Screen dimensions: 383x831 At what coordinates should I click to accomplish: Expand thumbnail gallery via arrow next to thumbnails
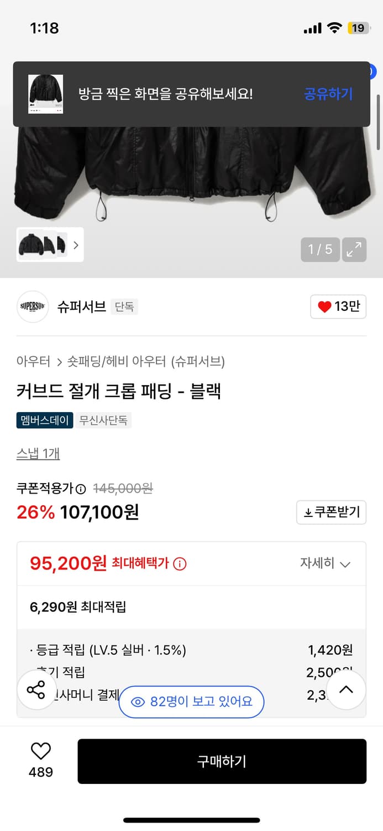76,244
